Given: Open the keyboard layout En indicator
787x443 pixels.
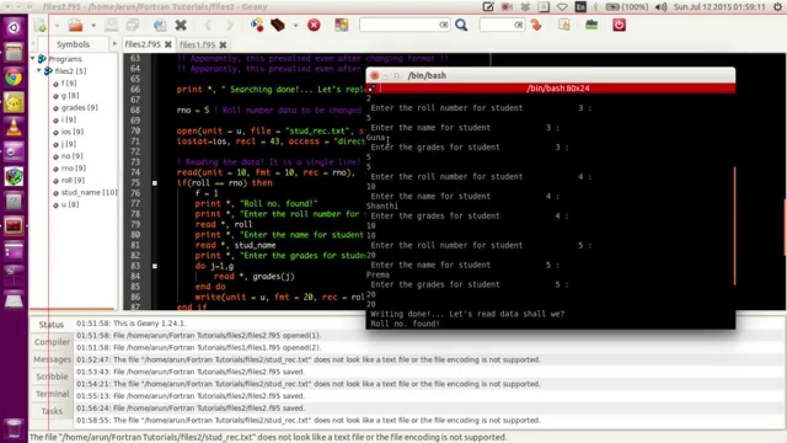Looking at the screenshot, I should [x=580, y=7].
